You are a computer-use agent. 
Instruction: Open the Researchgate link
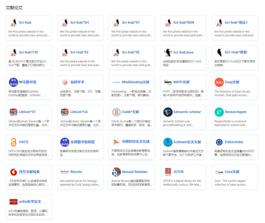pyautogui.click(x=236, y=112)
